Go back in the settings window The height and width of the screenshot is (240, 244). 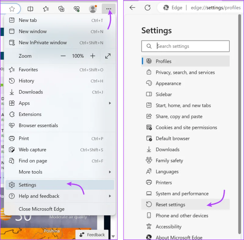pos(132,7)
